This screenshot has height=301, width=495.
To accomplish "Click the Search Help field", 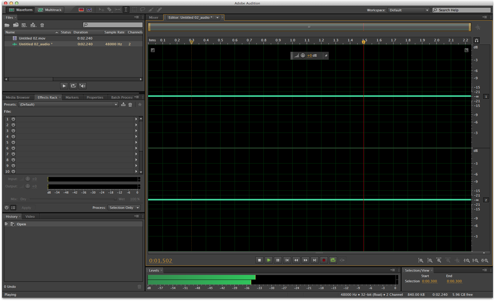I will pyautogui.click(x=462, y=10).
